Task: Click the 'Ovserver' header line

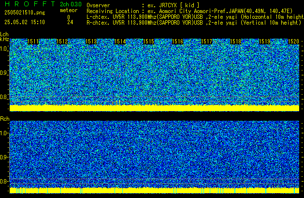Action: pos(143,5)
